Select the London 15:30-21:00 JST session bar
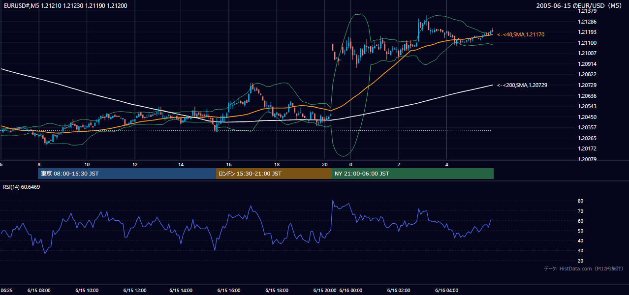The image size is (629, 295). (x=274, y=174)
